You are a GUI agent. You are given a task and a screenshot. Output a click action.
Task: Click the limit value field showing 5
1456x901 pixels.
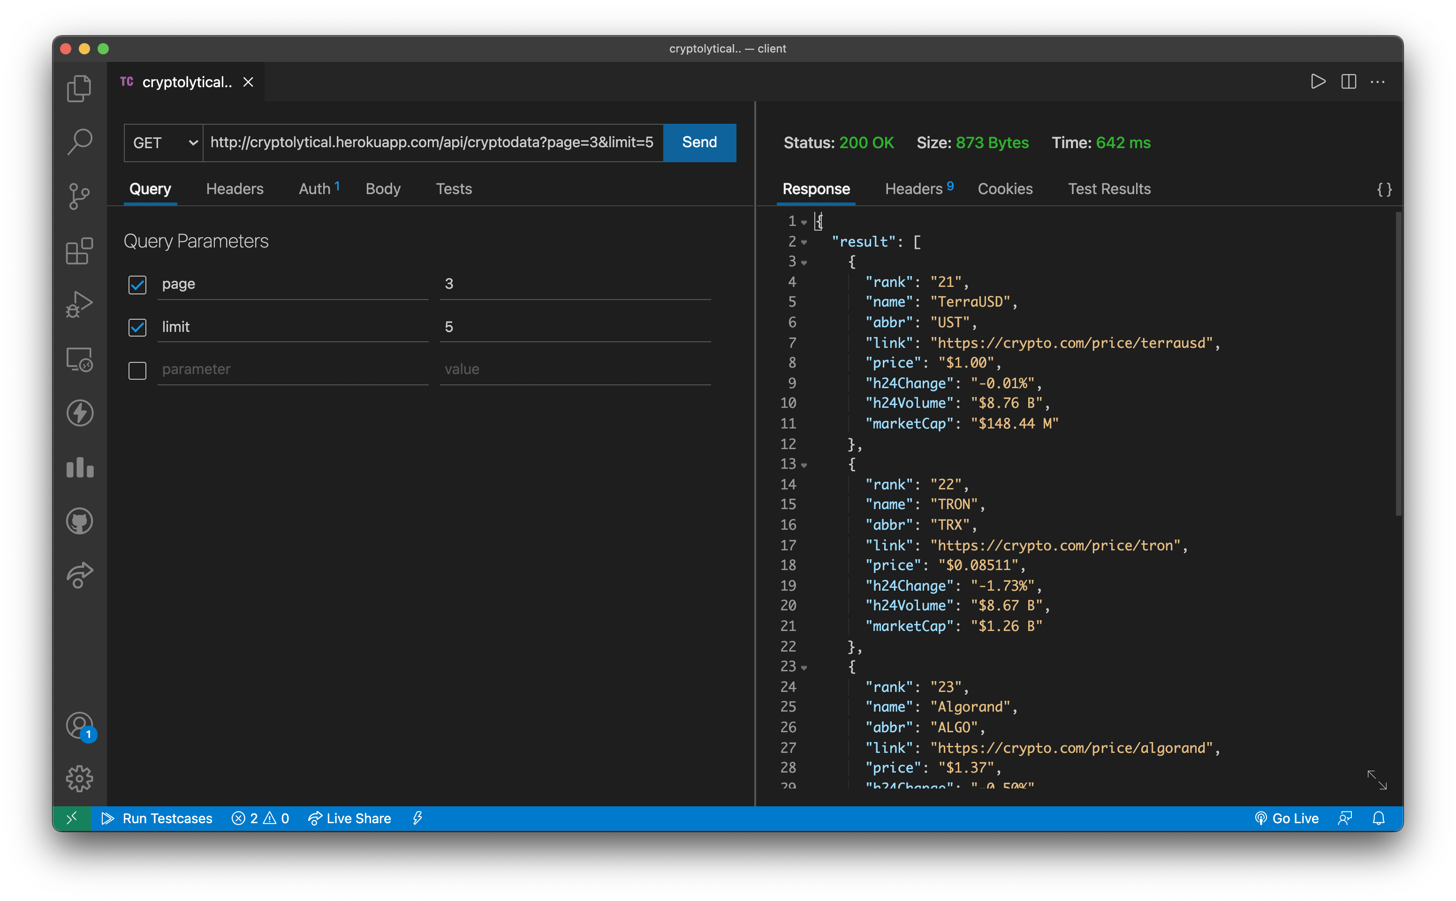[575, 327]
